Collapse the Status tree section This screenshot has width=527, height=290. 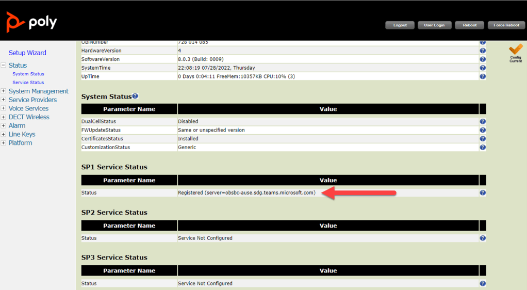4,66
